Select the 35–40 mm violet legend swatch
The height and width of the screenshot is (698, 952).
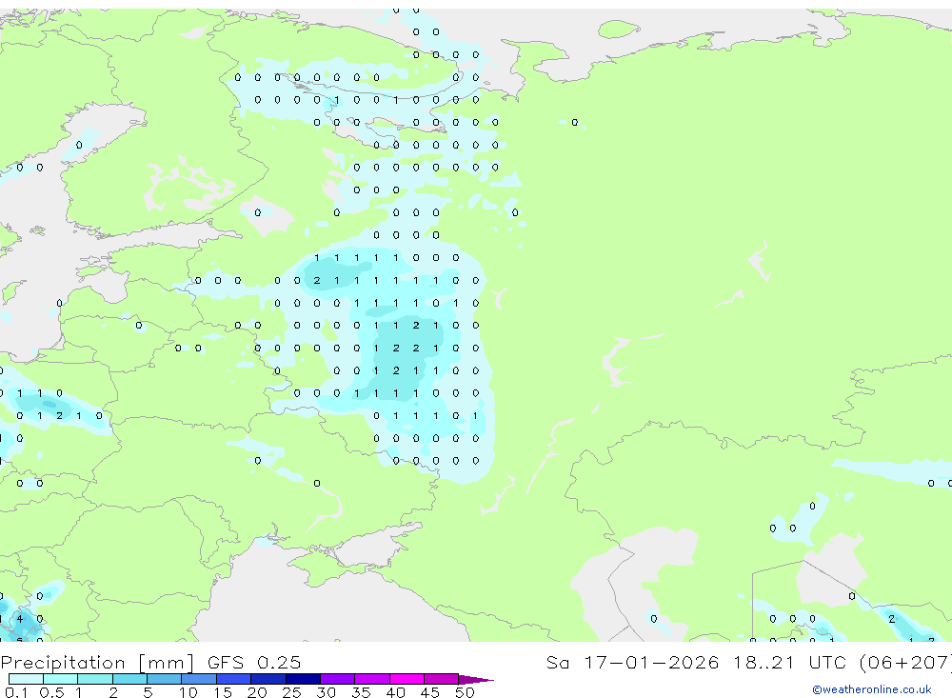pos(371,680)
